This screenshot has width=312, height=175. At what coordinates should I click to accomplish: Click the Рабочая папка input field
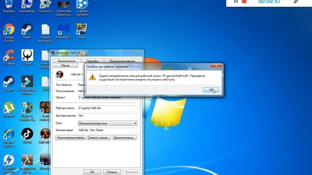coord(107,108)
